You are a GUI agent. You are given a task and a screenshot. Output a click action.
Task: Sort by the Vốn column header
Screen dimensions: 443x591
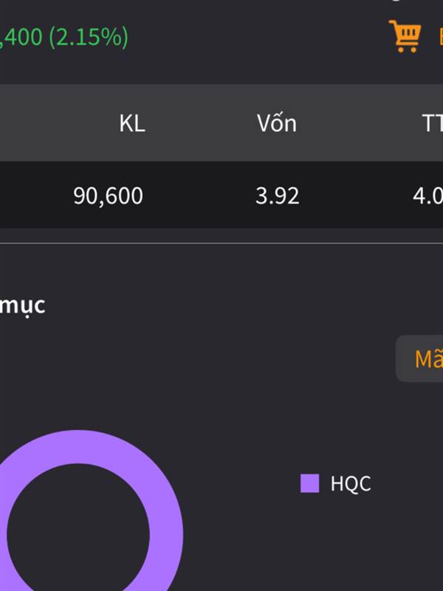tap(277, 123)
